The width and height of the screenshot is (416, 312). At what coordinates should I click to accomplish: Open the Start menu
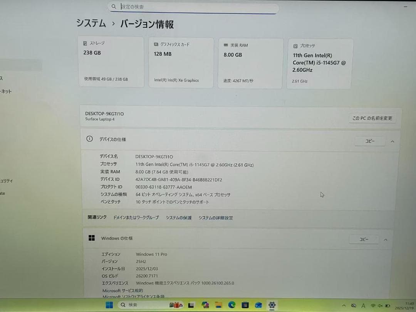tap(109, 305)
